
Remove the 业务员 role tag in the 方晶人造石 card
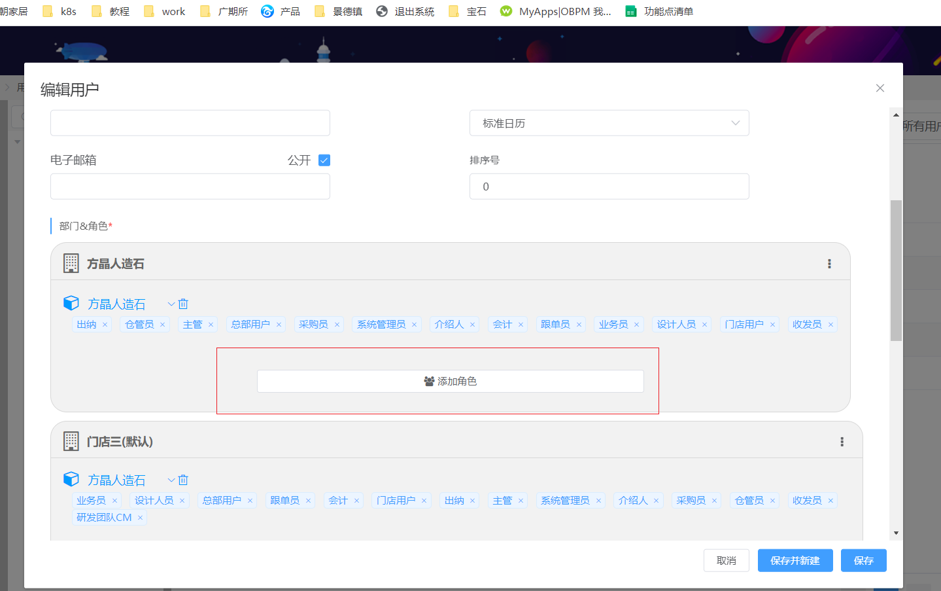[x=636, y=325]
